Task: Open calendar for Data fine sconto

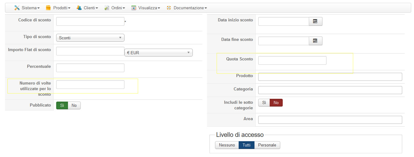Action: (315, 41)
